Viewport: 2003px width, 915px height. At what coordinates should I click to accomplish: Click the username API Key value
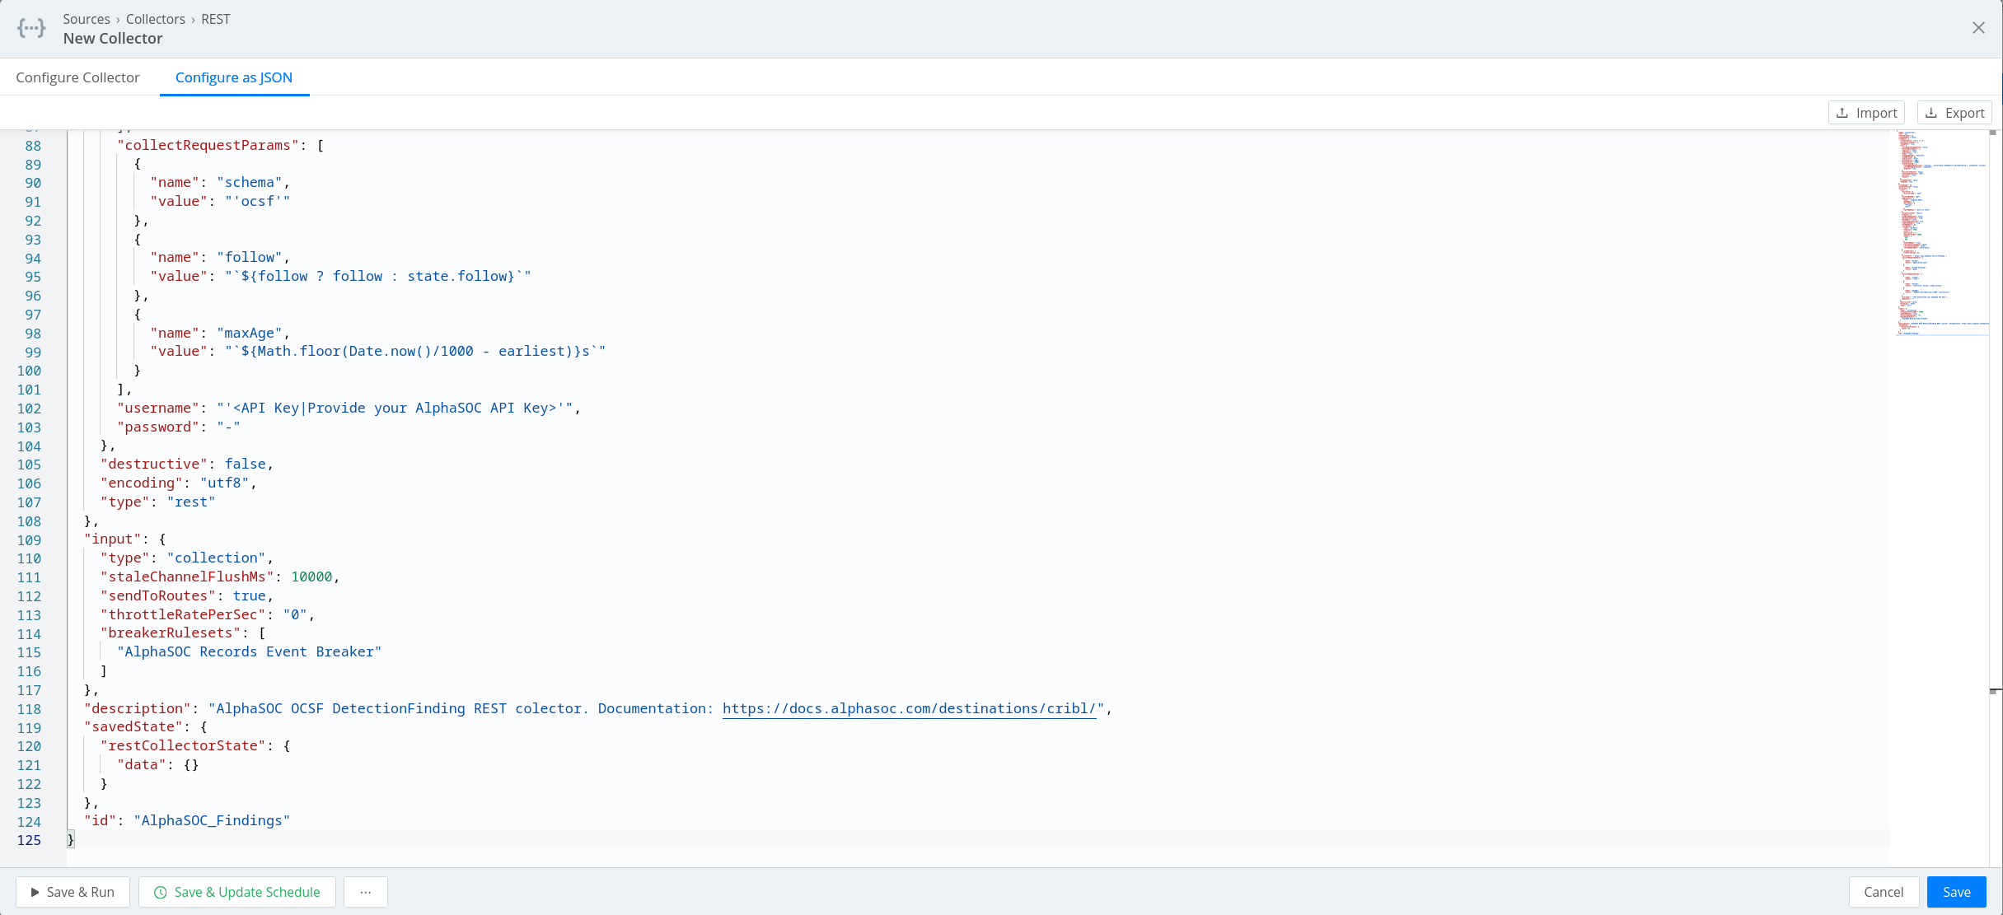coord(395,408)
